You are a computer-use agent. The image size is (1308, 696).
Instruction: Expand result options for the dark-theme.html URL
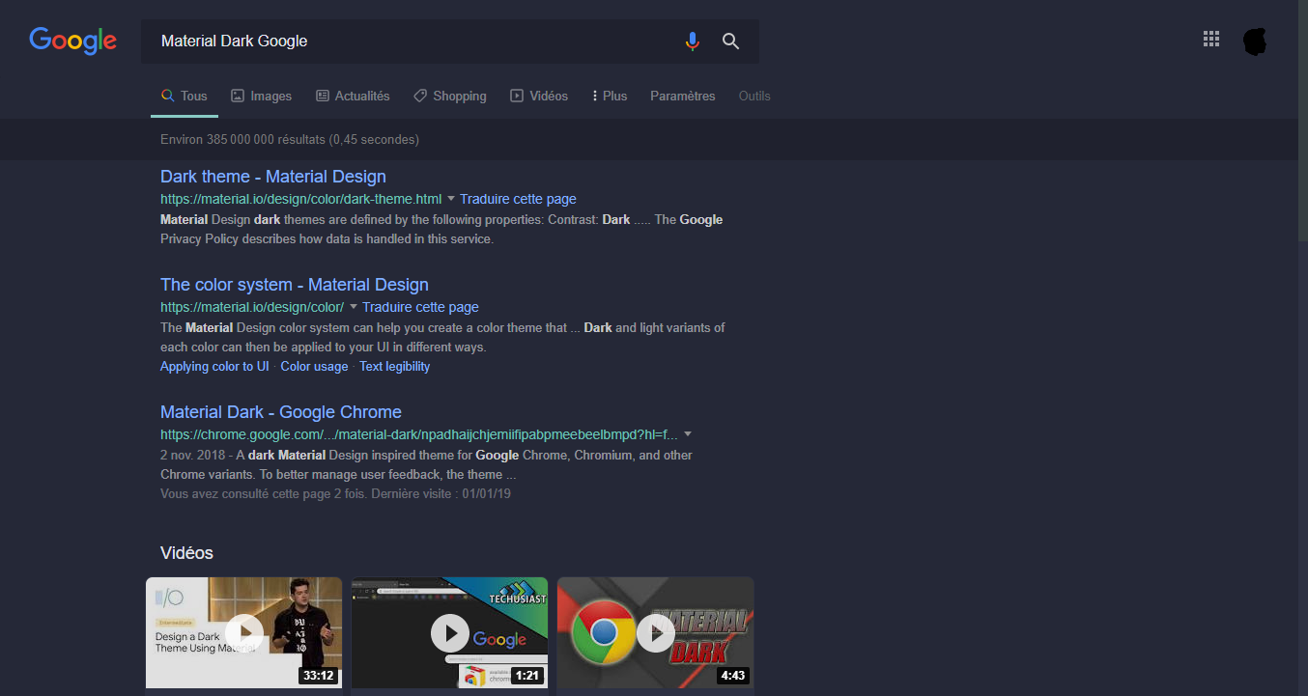point(450,199)
